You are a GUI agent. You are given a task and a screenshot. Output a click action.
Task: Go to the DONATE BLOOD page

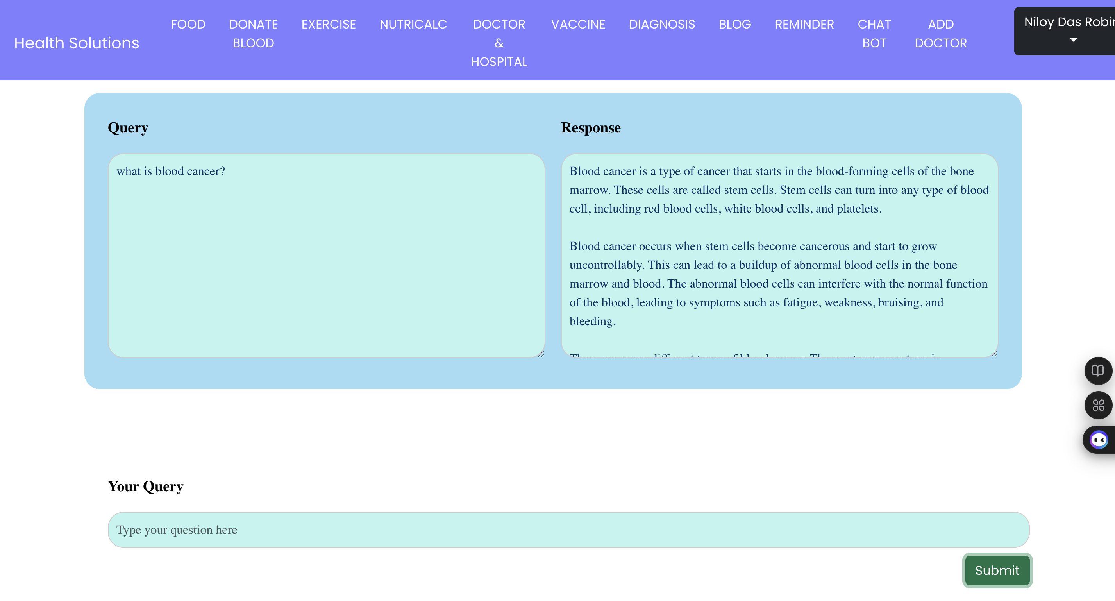253,34
